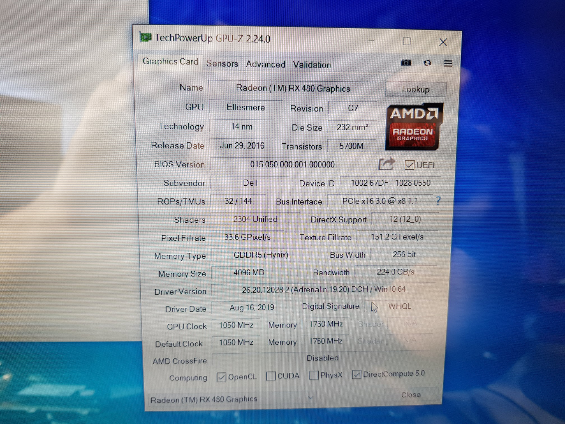Click Memory Size value 4096 MB
The image size is (565, 424).
click(x=249, y=272)
